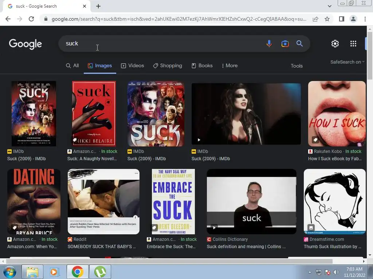Click the Rakuten Kobo source label

tap(327, 151)
